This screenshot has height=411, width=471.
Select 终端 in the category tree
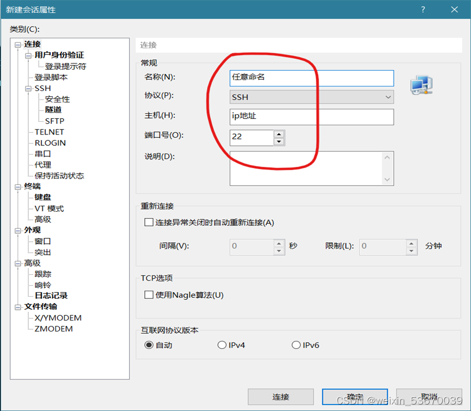(x=33, y=186)
